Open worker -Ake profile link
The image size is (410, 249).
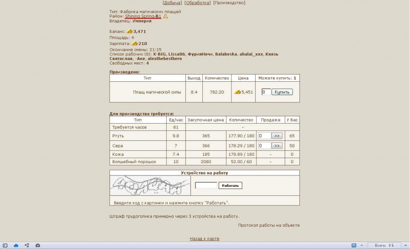click(140, 59)
